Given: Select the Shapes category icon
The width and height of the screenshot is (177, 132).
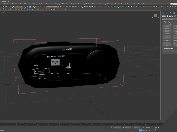Looking at the screenshot, I should (x=165, y=16).
